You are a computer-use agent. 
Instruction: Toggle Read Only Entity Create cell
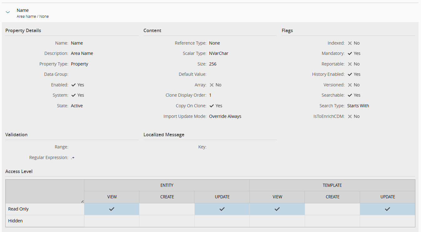(x=167, y=209)
